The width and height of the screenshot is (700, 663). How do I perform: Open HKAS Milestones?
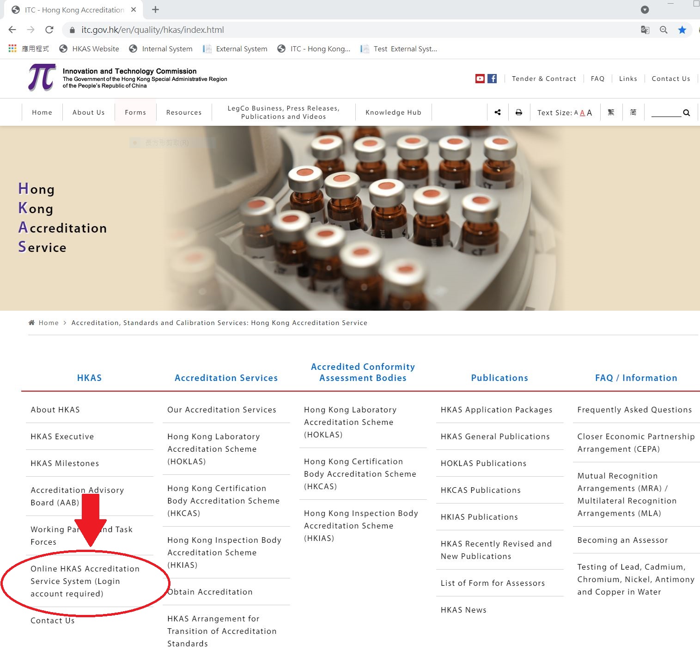pos(65,463)
